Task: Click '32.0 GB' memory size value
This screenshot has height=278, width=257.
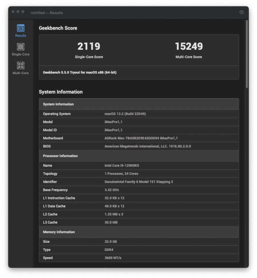Action: (111, 242)
